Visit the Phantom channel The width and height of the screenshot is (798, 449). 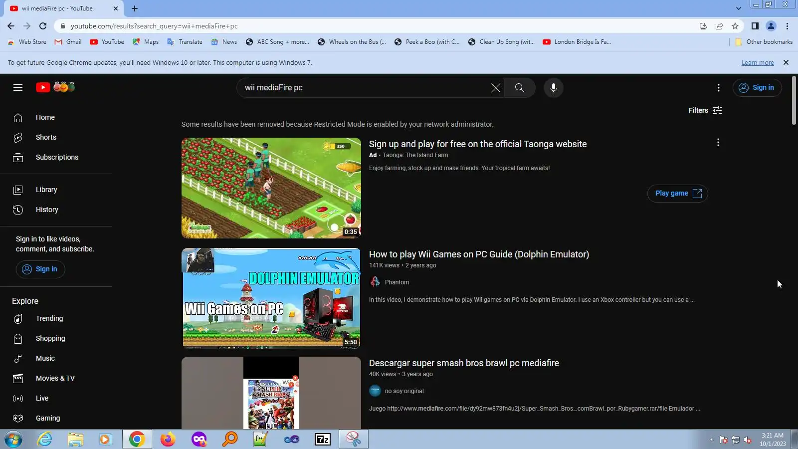coord(397,282)
